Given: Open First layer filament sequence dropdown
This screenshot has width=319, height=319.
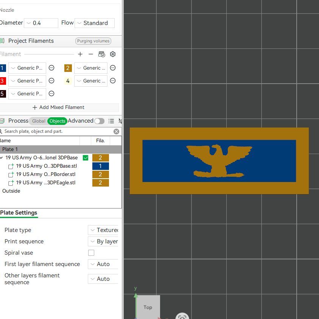Looking at the screenshot, I should [x=103, y=264].
